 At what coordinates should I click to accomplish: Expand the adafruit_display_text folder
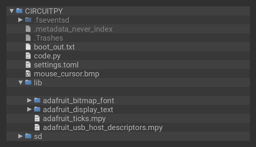click(x=29, y=109)
